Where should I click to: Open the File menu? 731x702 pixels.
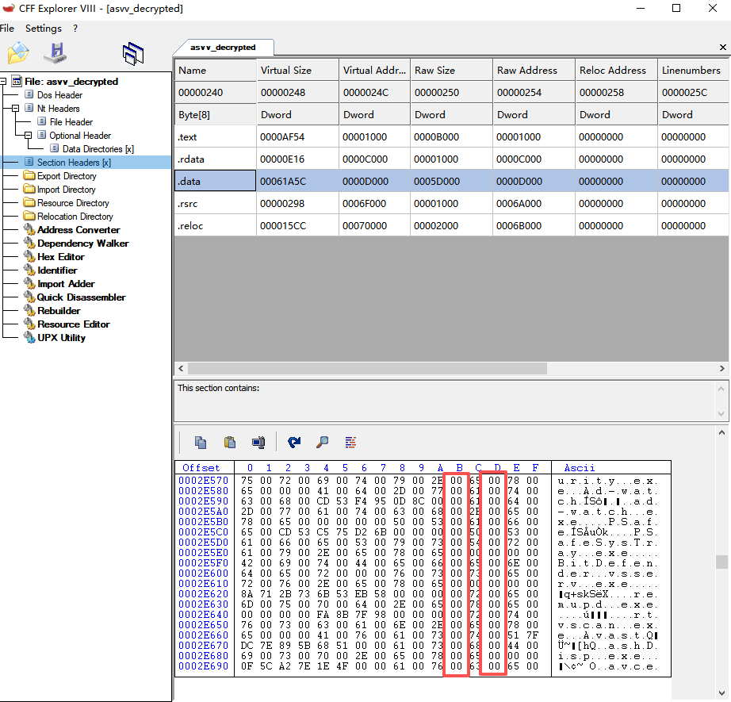(7, 29)
